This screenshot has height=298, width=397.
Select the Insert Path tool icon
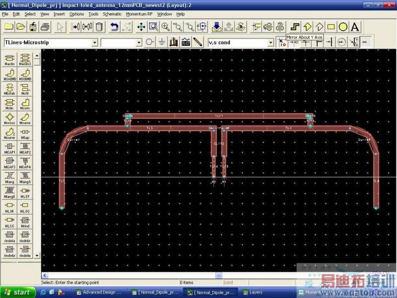coord(295,27)
